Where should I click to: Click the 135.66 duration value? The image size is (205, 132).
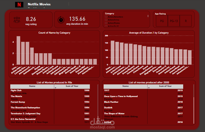pos(77,19)
